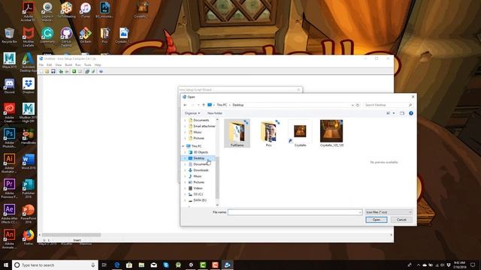The height and width of the screenshot is (270, 481).
Task: Select the Adobe Premiere Pro desktop icon
Action: click(9, 188)
